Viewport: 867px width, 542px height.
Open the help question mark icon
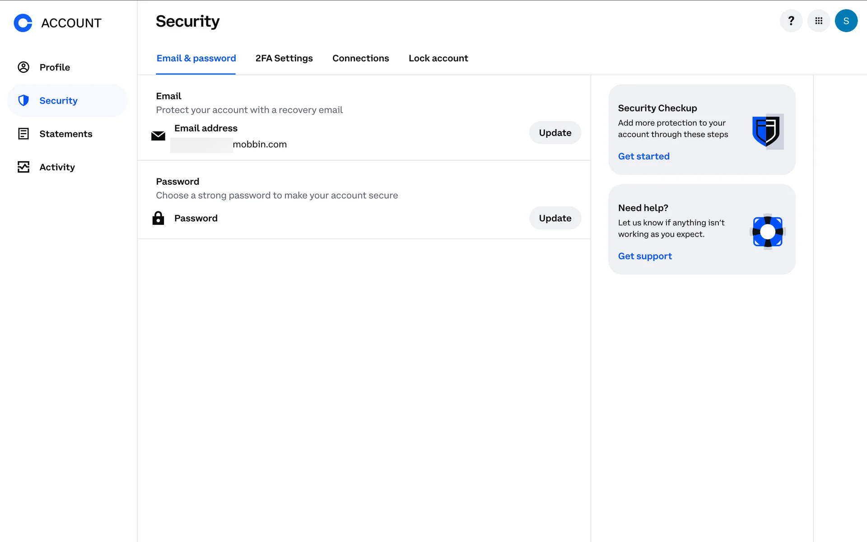click(791, 21)
